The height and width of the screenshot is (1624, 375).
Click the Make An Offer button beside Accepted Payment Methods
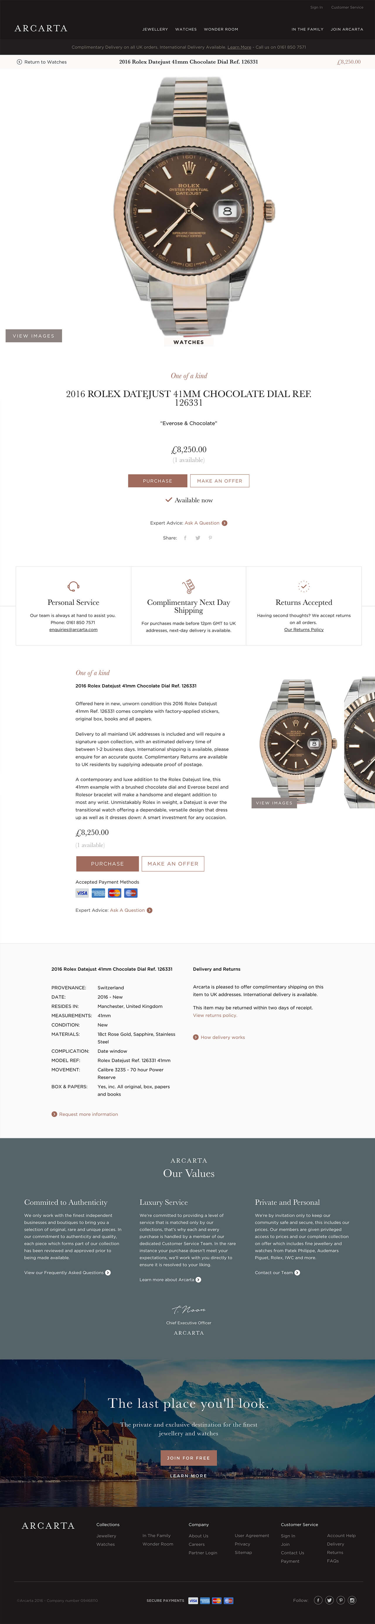tap(173, 864)
